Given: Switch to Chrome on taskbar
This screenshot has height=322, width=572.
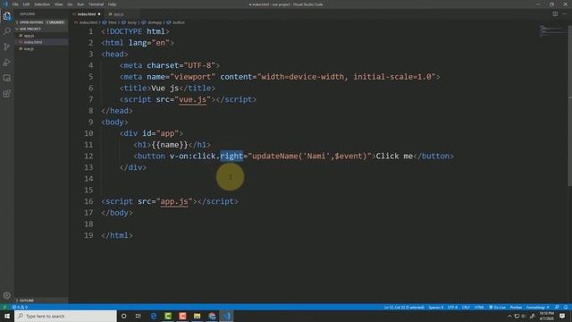Looking at the screenshot, I should pyautogui.click(x=212, y=316).
